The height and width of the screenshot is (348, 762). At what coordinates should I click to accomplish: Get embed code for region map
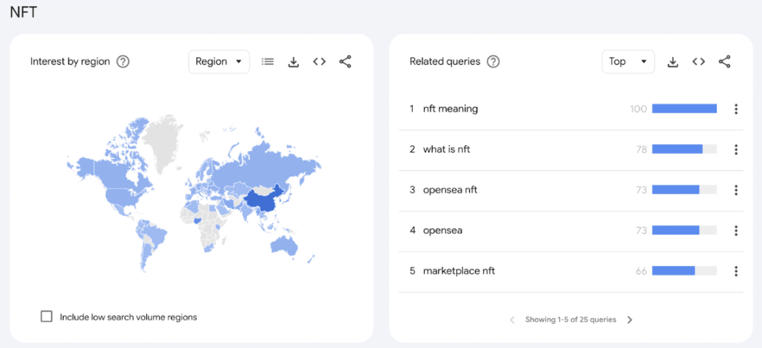tap(320, 61)
